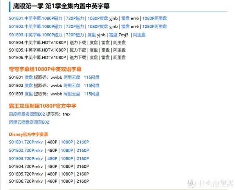Open 2160P link in Disney S01E02 row
Image resolution: width=235 pixels, height=190 pixels.
click(x=83, y=151)
